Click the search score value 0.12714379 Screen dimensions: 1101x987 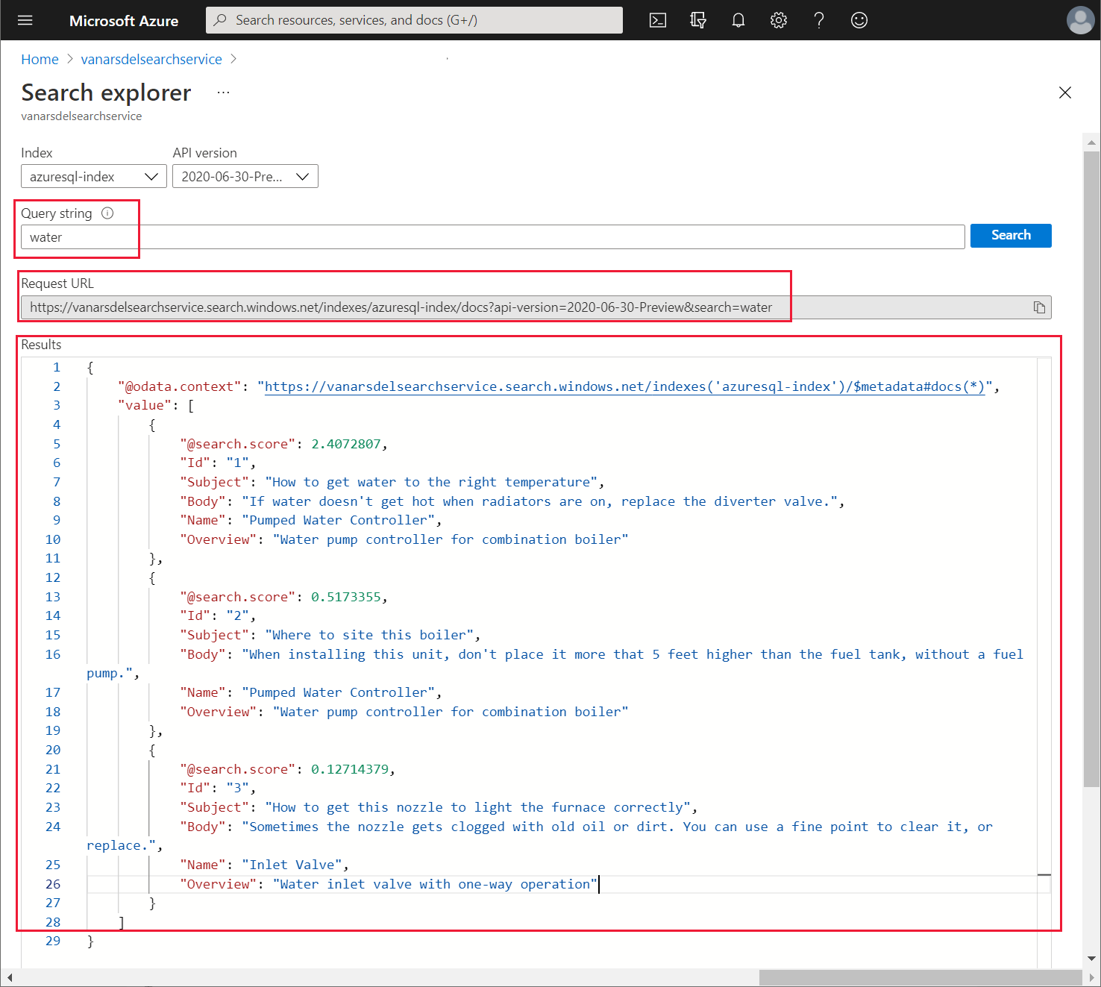click(350, 769)
